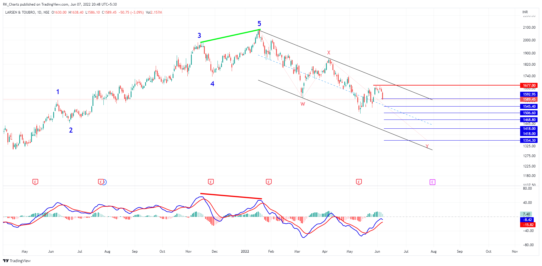
Task: Click the Mar label on time axis
Action: click(x=297, y=252)
